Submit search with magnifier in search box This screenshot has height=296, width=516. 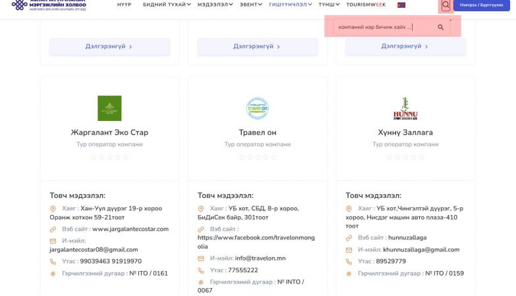(441, 27)
